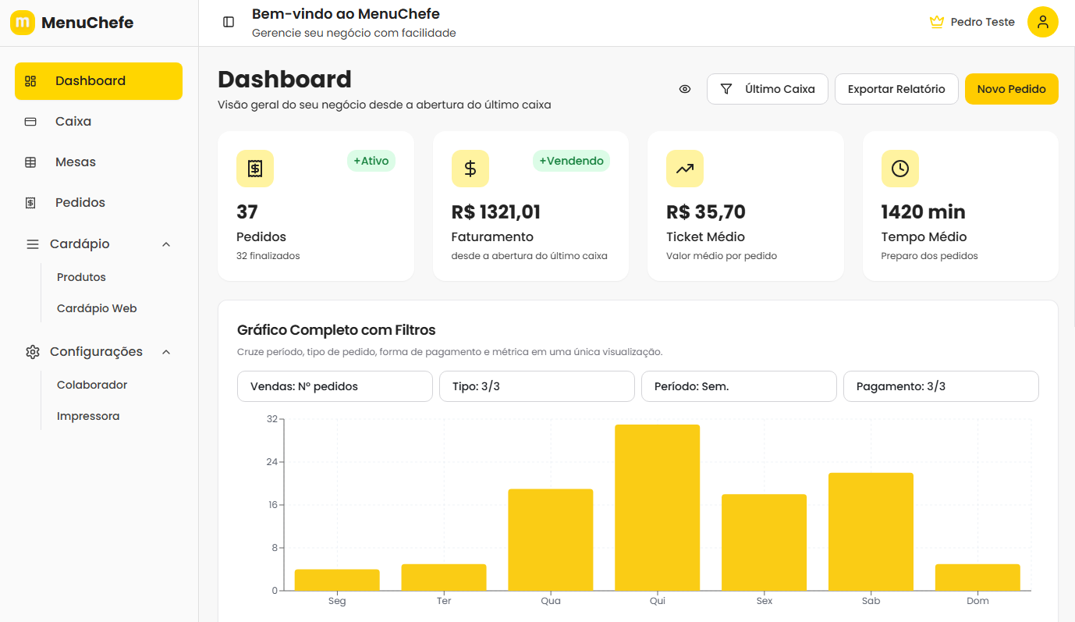Click the Configurações gear icon
This screenshot has width=1075, height=622.
tap(33, 352)
